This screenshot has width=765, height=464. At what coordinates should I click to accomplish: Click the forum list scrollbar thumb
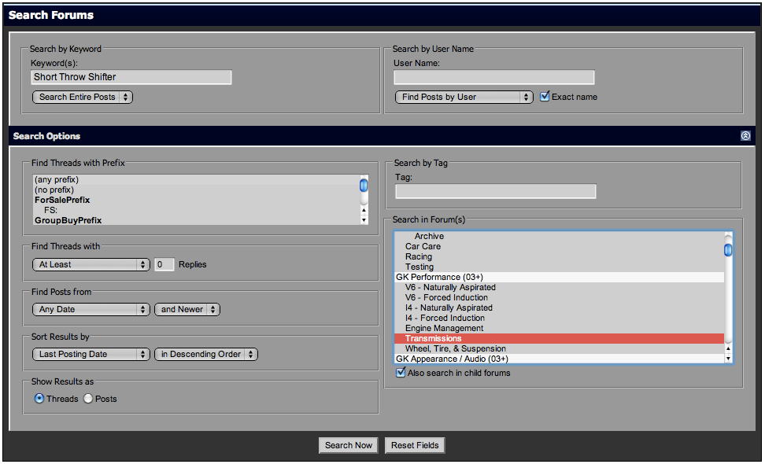[x=728, y=250]
